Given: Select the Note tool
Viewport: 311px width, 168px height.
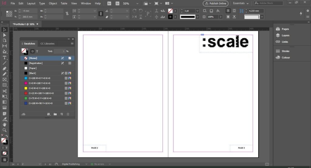Looking at the screenshot, I should pyautogui.click(x=5, y=114).
